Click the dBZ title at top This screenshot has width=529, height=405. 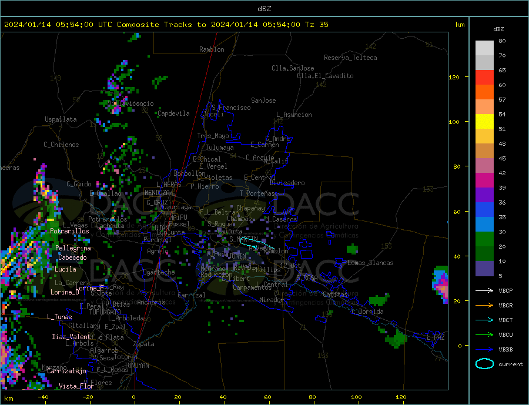[x=264, y=8]
